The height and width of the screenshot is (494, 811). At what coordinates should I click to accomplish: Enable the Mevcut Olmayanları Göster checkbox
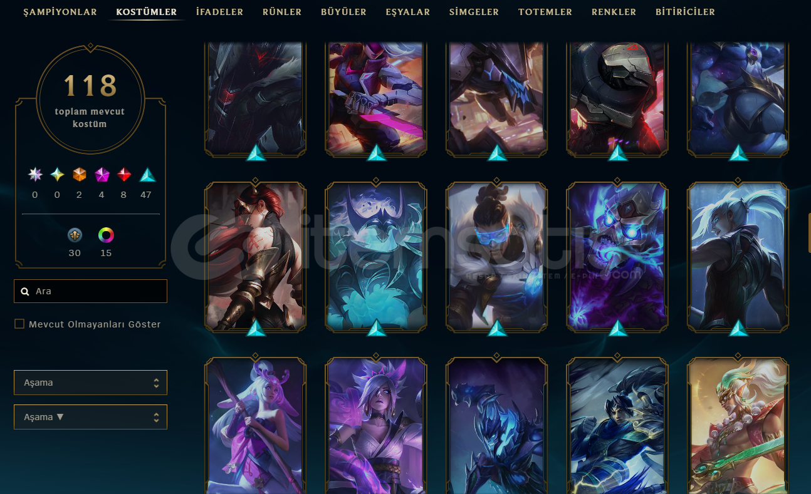19,324
